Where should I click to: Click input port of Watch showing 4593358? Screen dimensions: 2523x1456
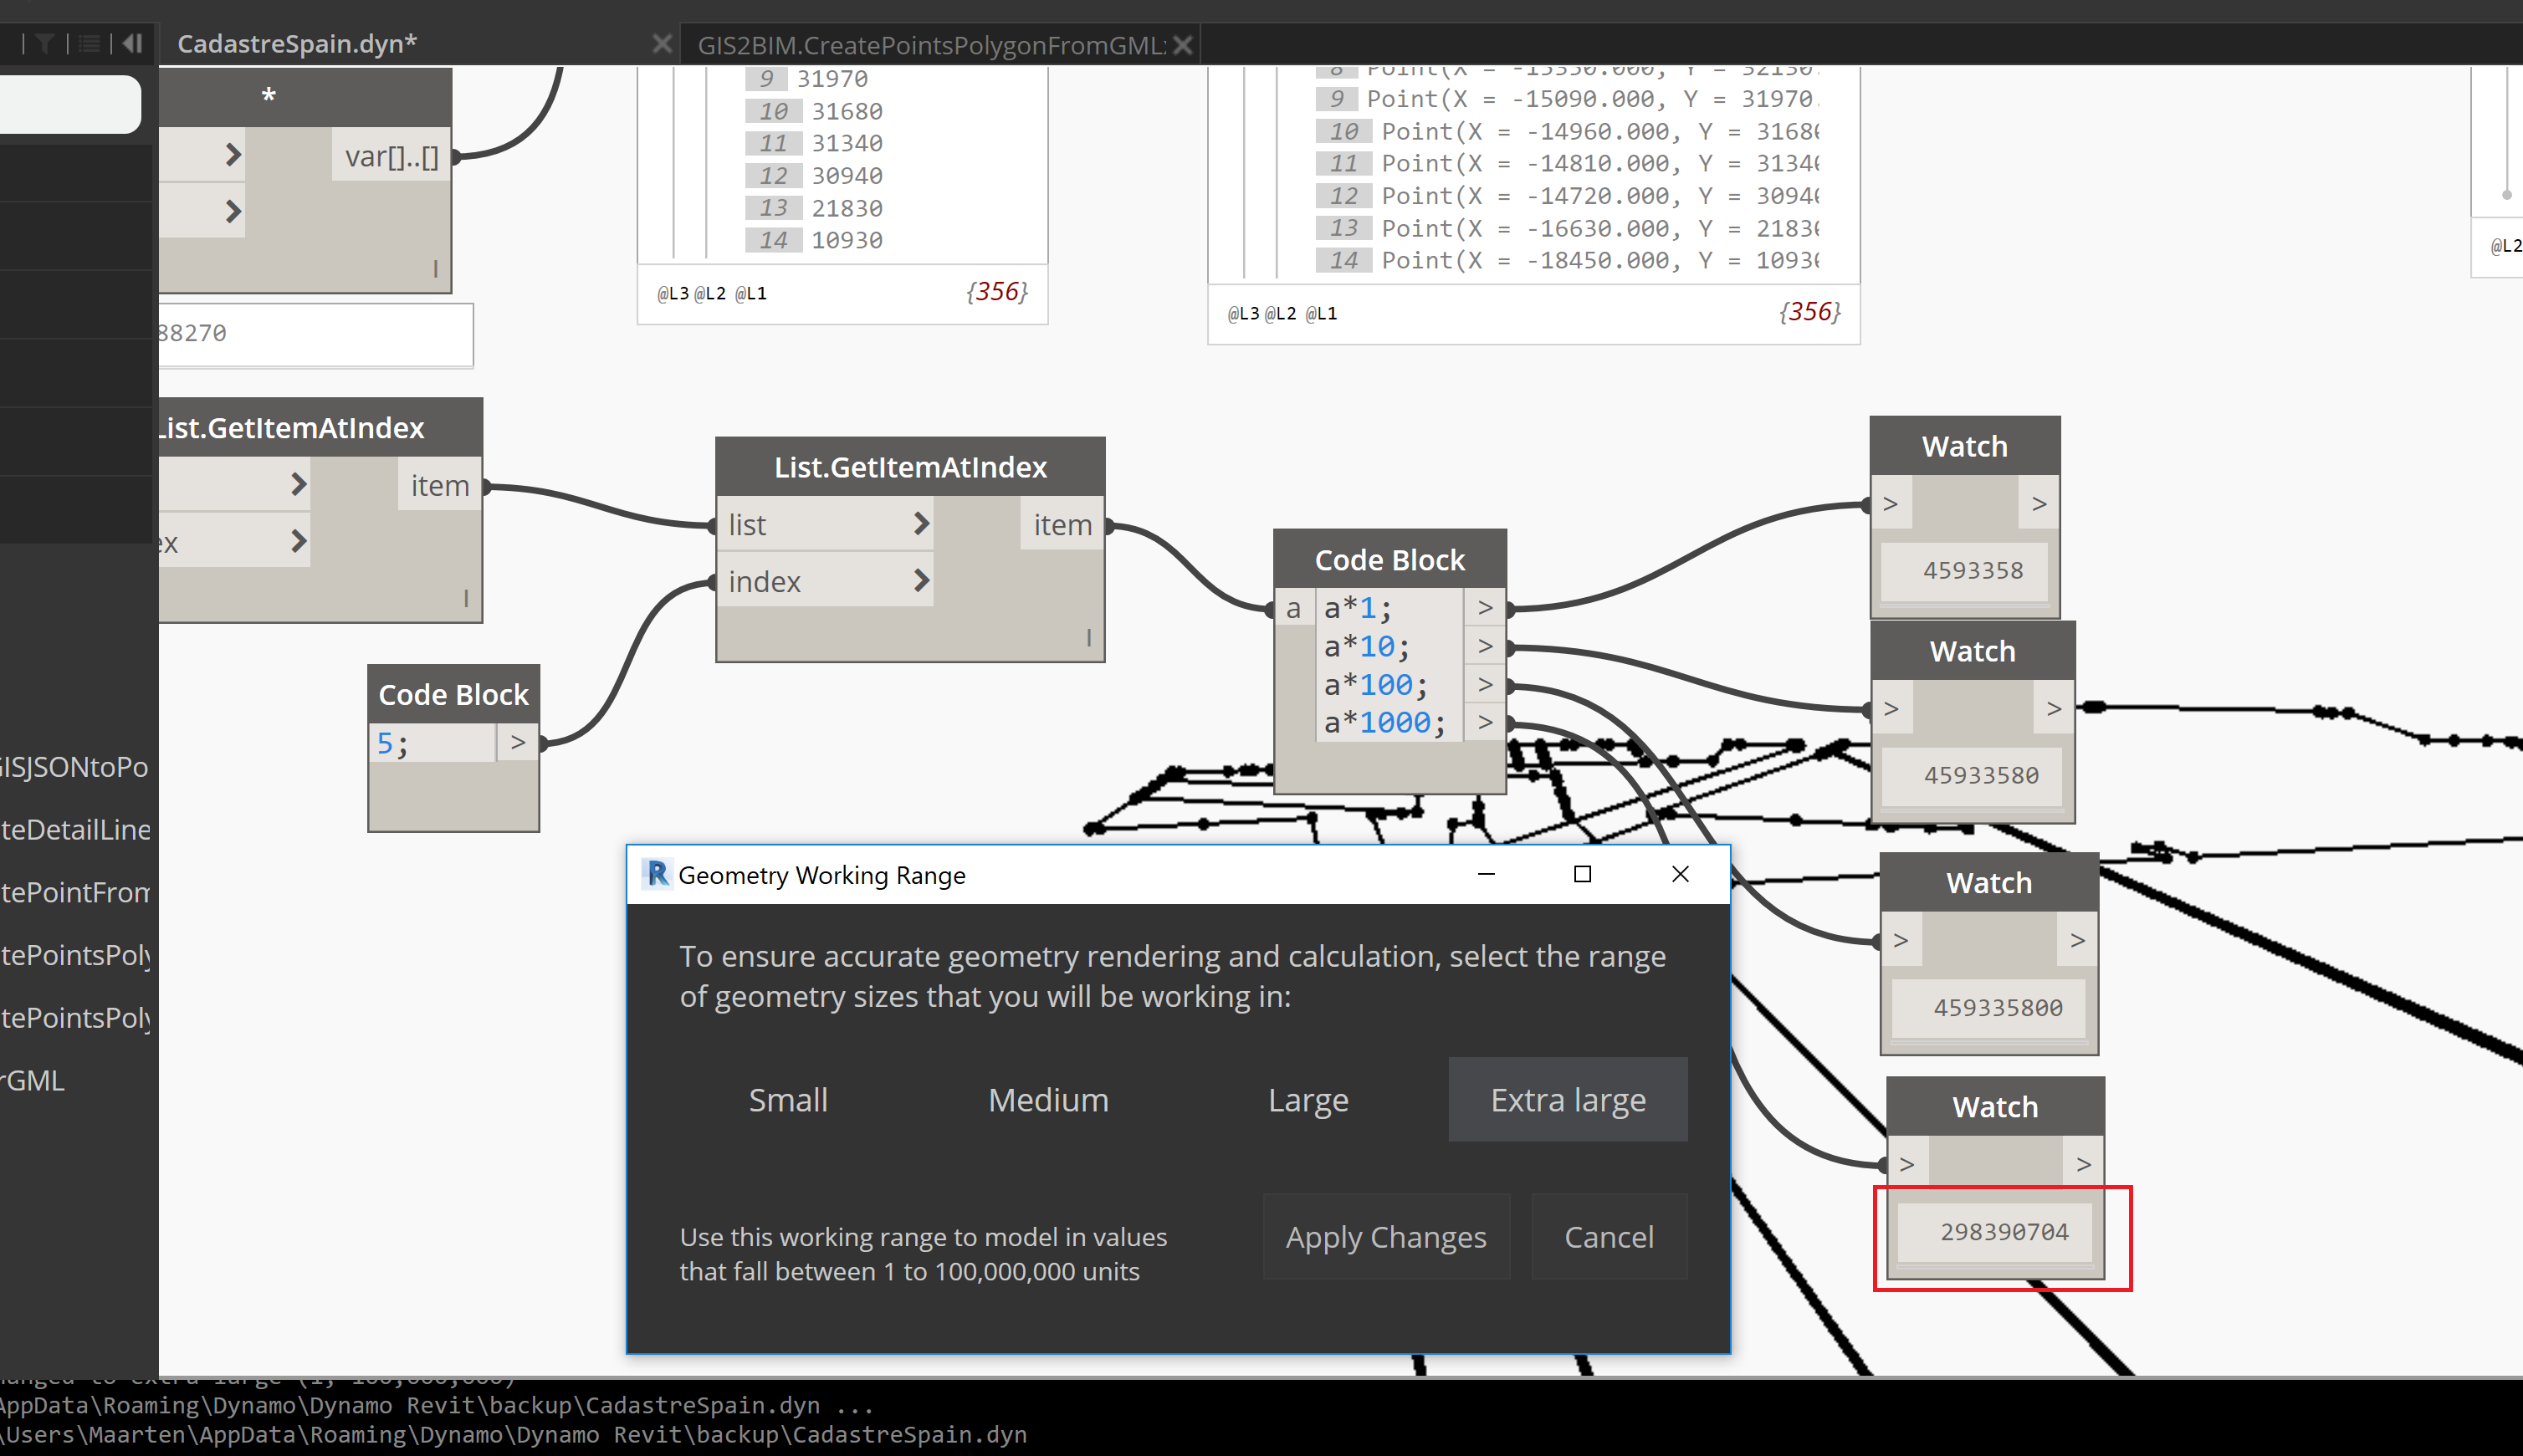1891,503
